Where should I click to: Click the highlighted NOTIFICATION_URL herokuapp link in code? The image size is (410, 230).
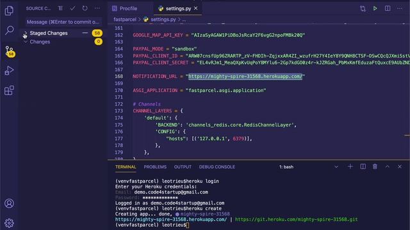245,77
